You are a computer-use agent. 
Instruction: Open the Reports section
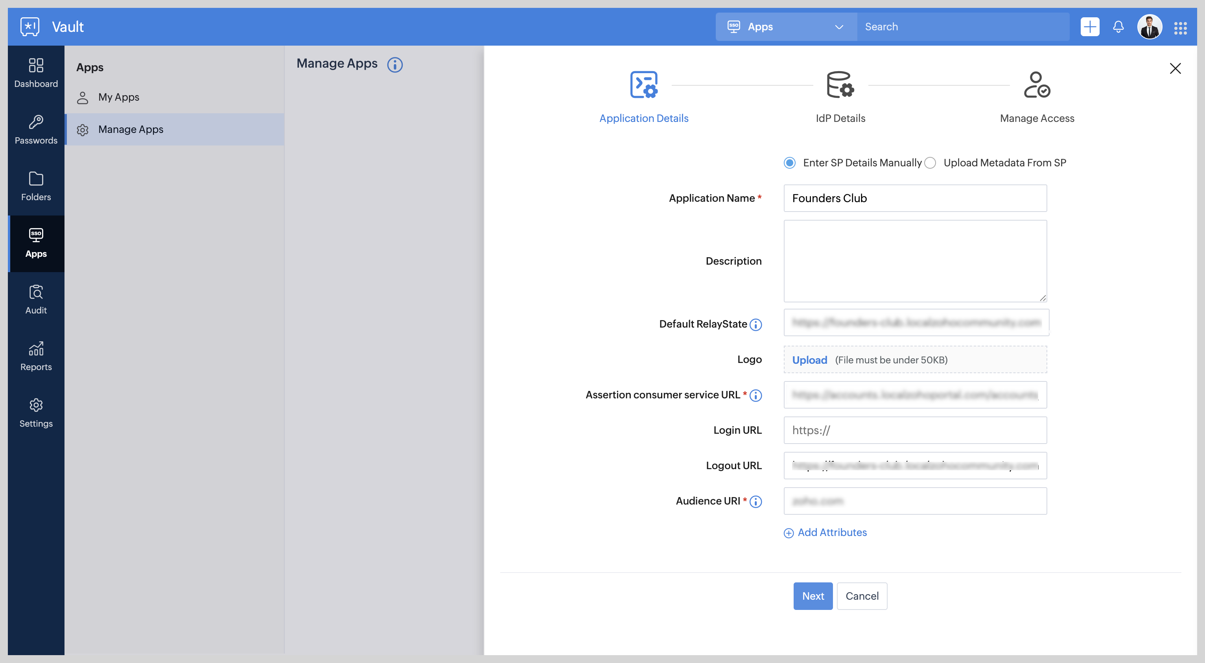(36, 356)
